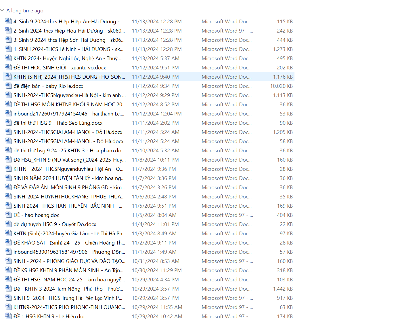398x324 pixels.
Task: Select file 'KHTN9-2024-THCS PHO PHONG-TINH QUANG...'
Action: tap(69, 307)
